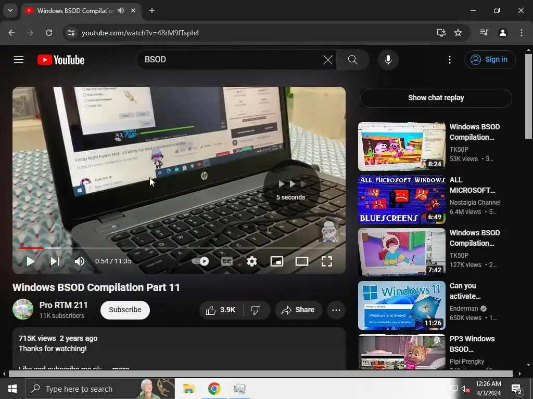Open YouTube settings three-dot menu
Screen dimensions: 533x399
(x=449, y=60)
